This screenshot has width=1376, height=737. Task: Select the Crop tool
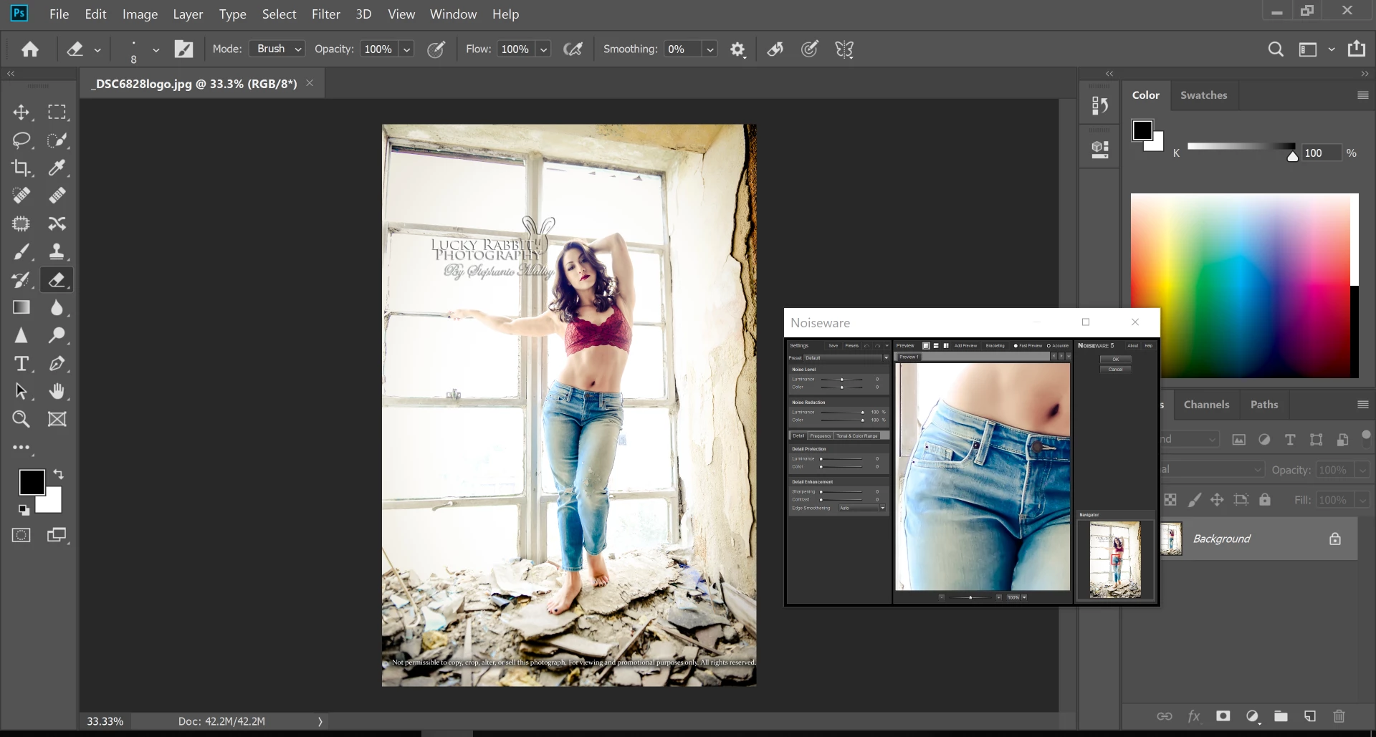coord(21,168)
